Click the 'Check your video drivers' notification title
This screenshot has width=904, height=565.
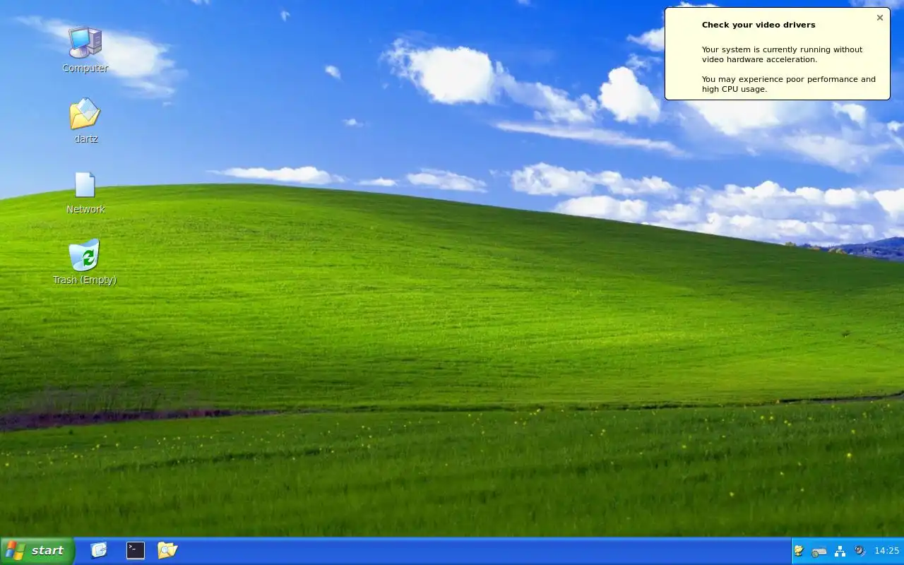(x=759, y=25)
